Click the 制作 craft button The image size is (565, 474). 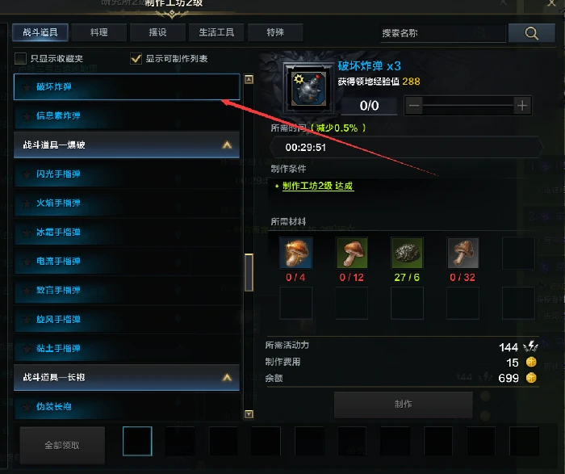pyautogui.click(x=404, y=405)
